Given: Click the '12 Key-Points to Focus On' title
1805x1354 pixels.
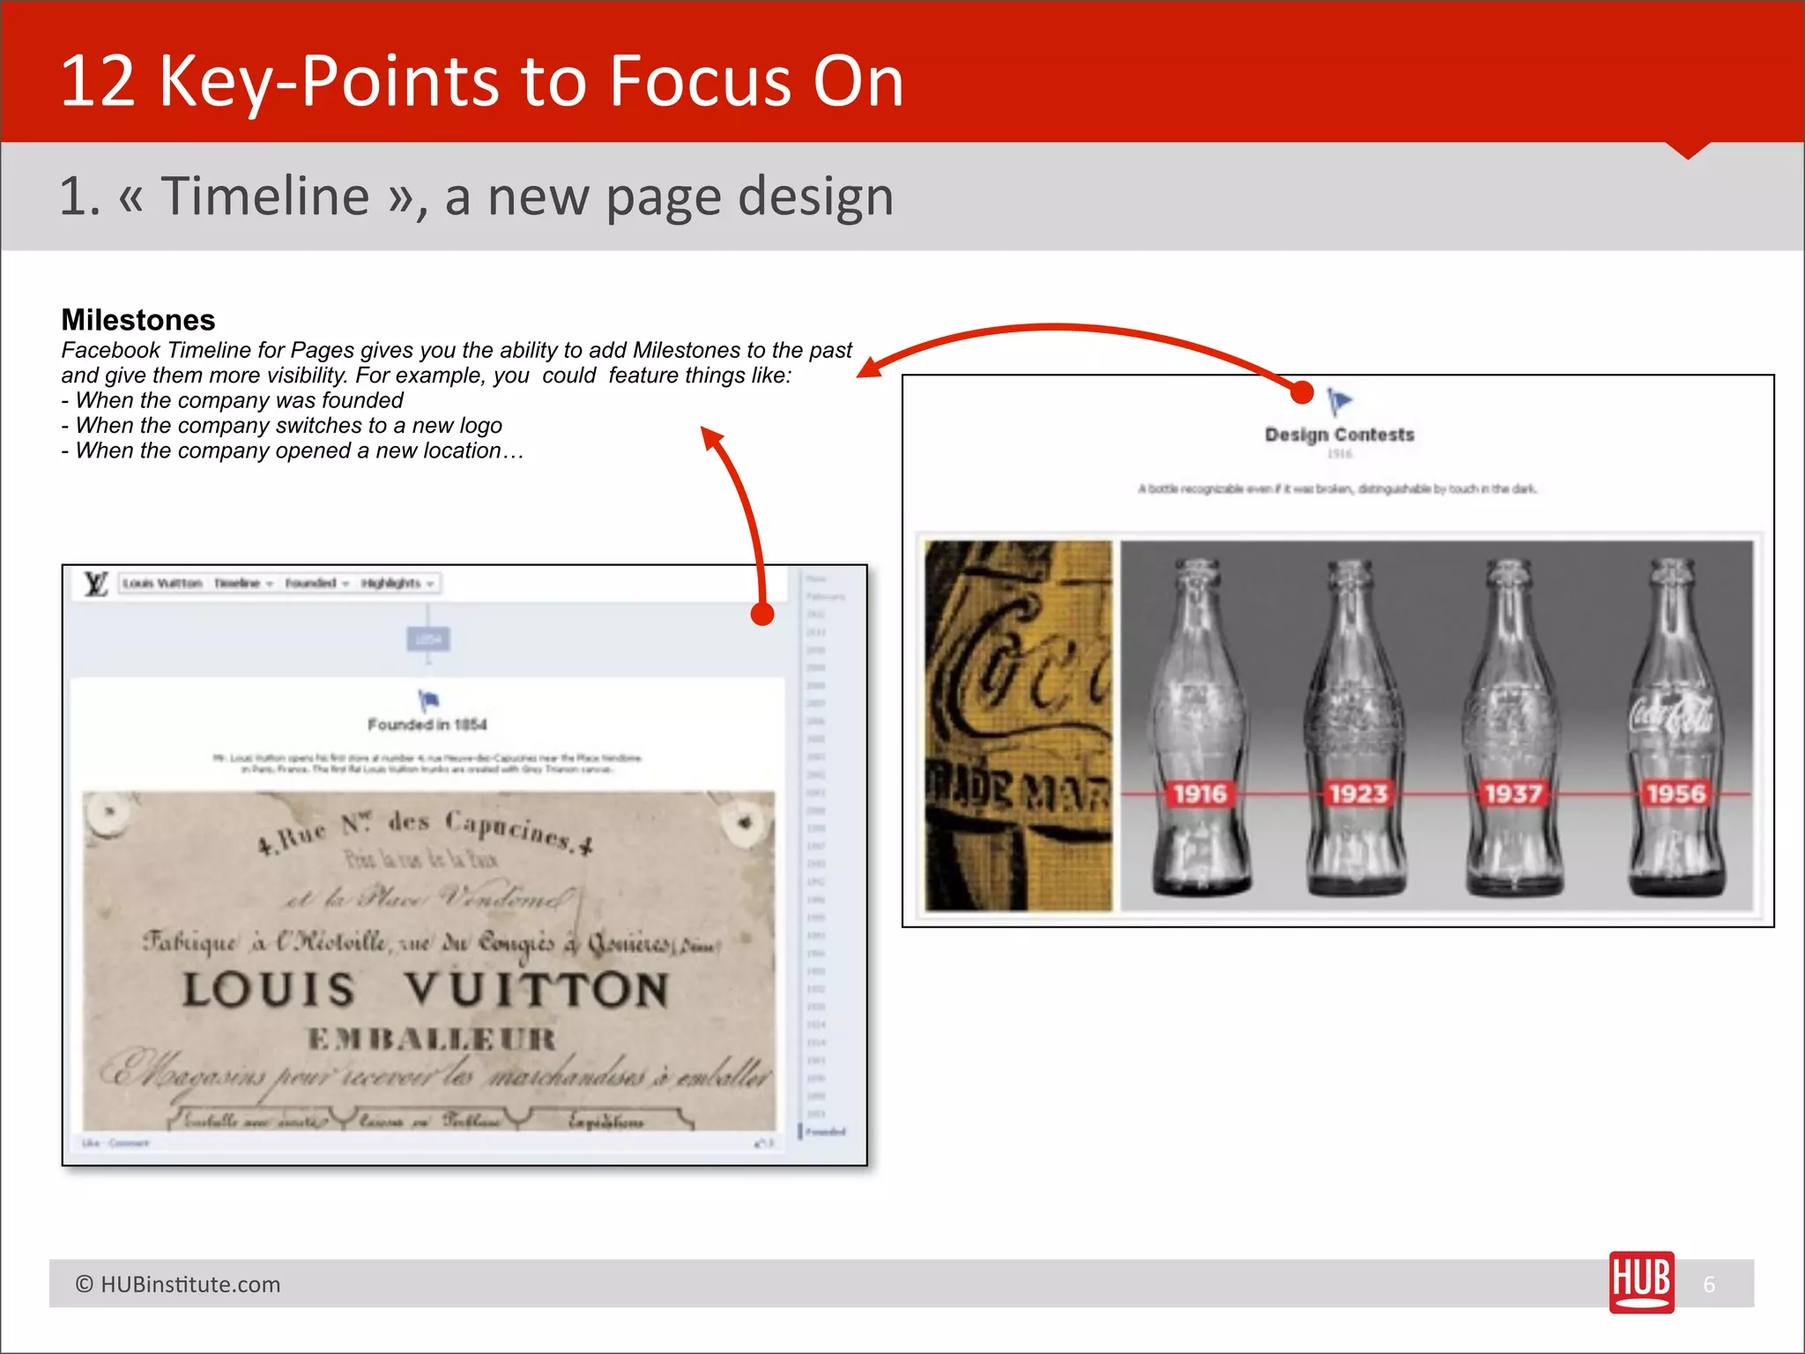Looking at the screenshot, I should (482, 82).
